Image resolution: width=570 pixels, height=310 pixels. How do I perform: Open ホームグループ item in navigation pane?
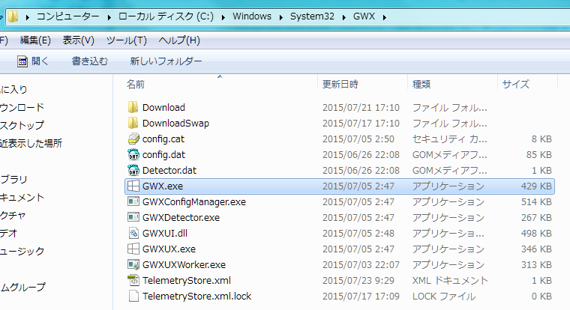pos(22,287)
